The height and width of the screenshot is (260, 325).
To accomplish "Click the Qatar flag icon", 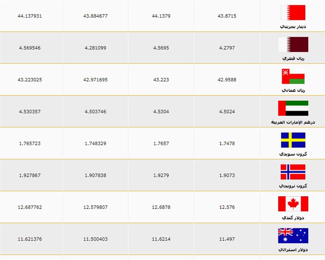I will point(293,44).
